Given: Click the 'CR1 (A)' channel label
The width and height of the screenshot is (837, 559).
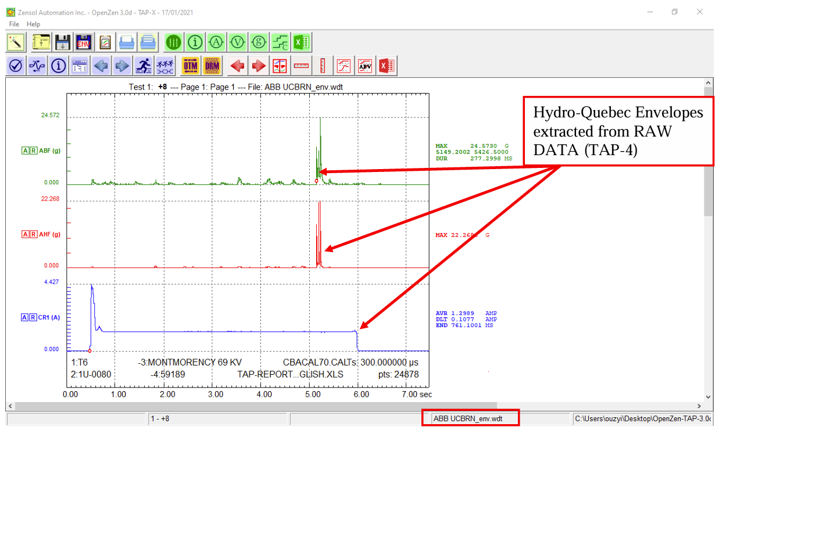Looking at the screenshot, I should tap(49, 318).
